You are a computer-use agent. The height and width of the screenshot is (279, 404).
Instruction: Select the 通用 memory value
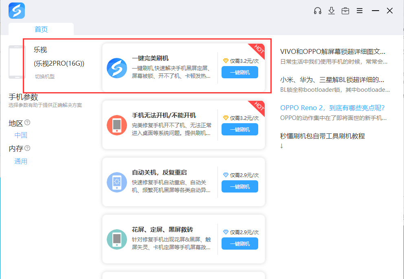click(x=21, y=161)
